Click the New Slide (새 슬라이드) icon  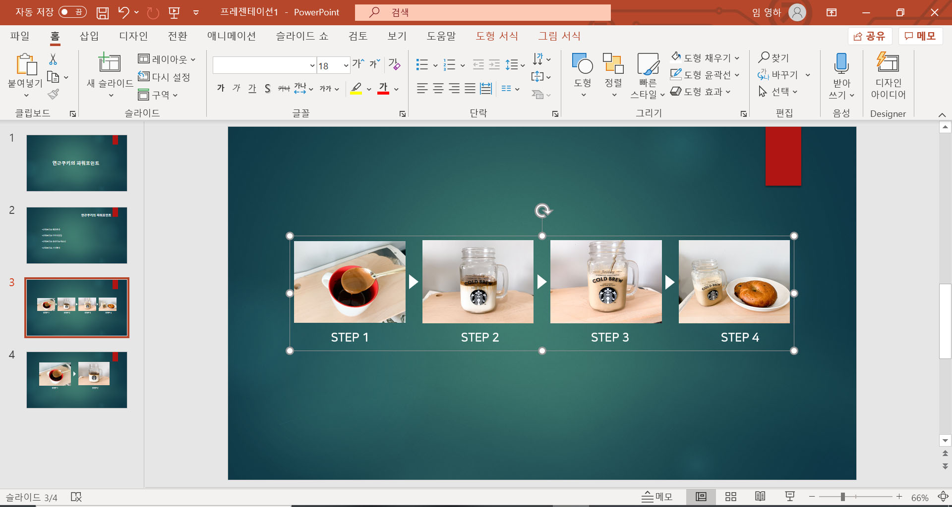tap(109, 63)
